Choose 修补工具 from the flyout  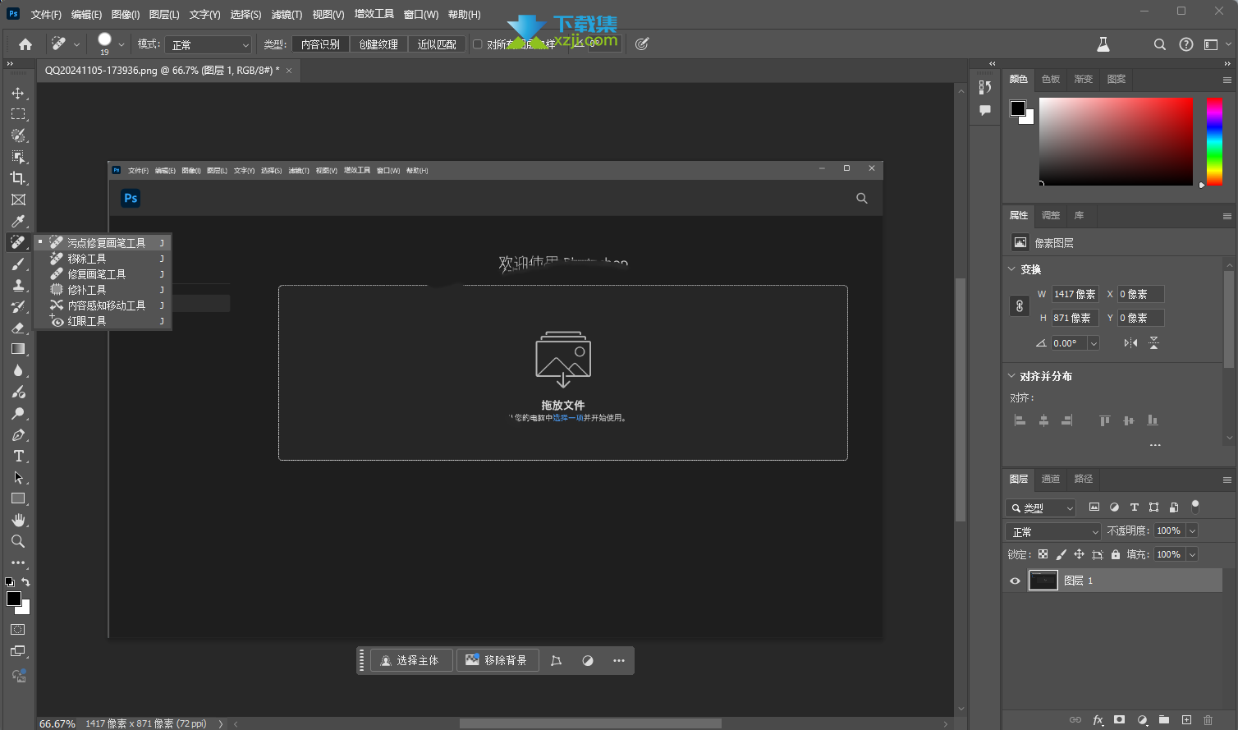(x=87, y=290)
